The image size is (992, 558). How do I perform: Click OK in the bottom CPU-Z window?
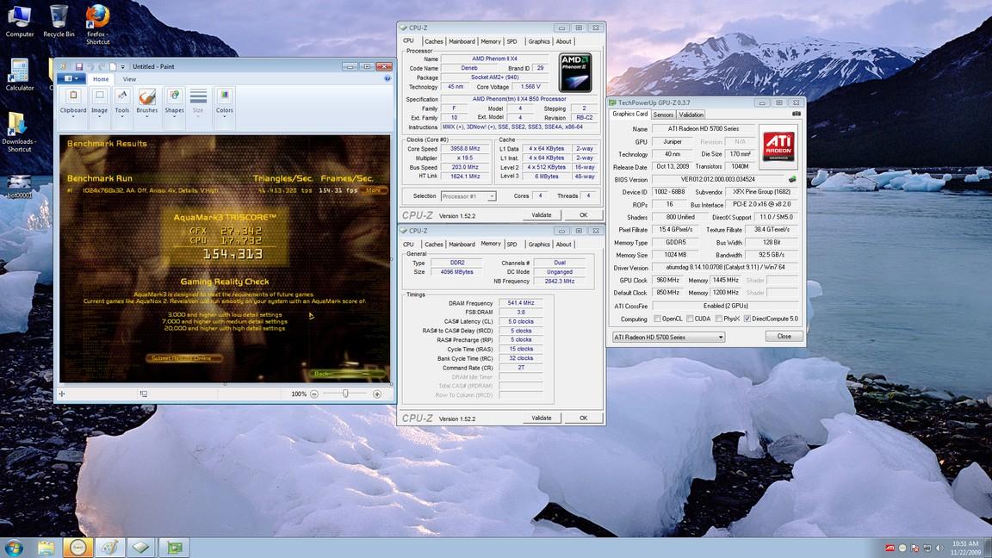pos(583,418)
